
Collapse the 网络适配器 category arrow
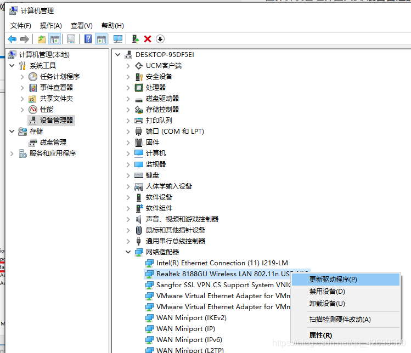point(128,252)
